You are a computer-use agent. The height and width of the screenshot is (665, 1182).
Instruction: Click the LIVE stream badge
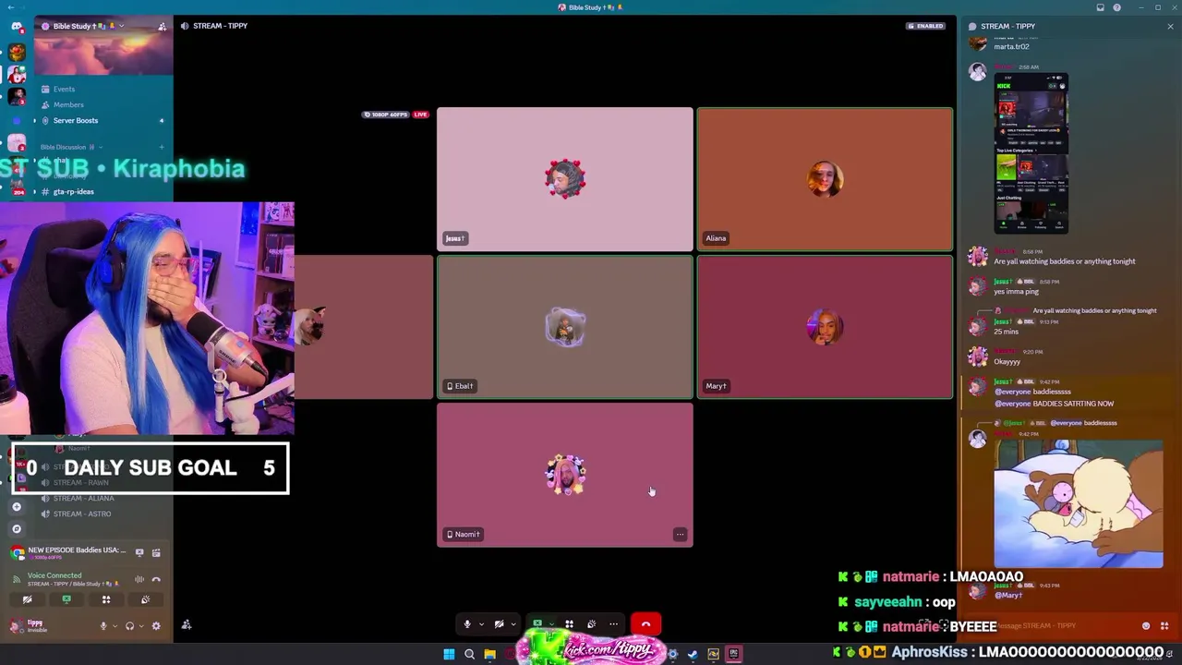click(x=420, y=115)
